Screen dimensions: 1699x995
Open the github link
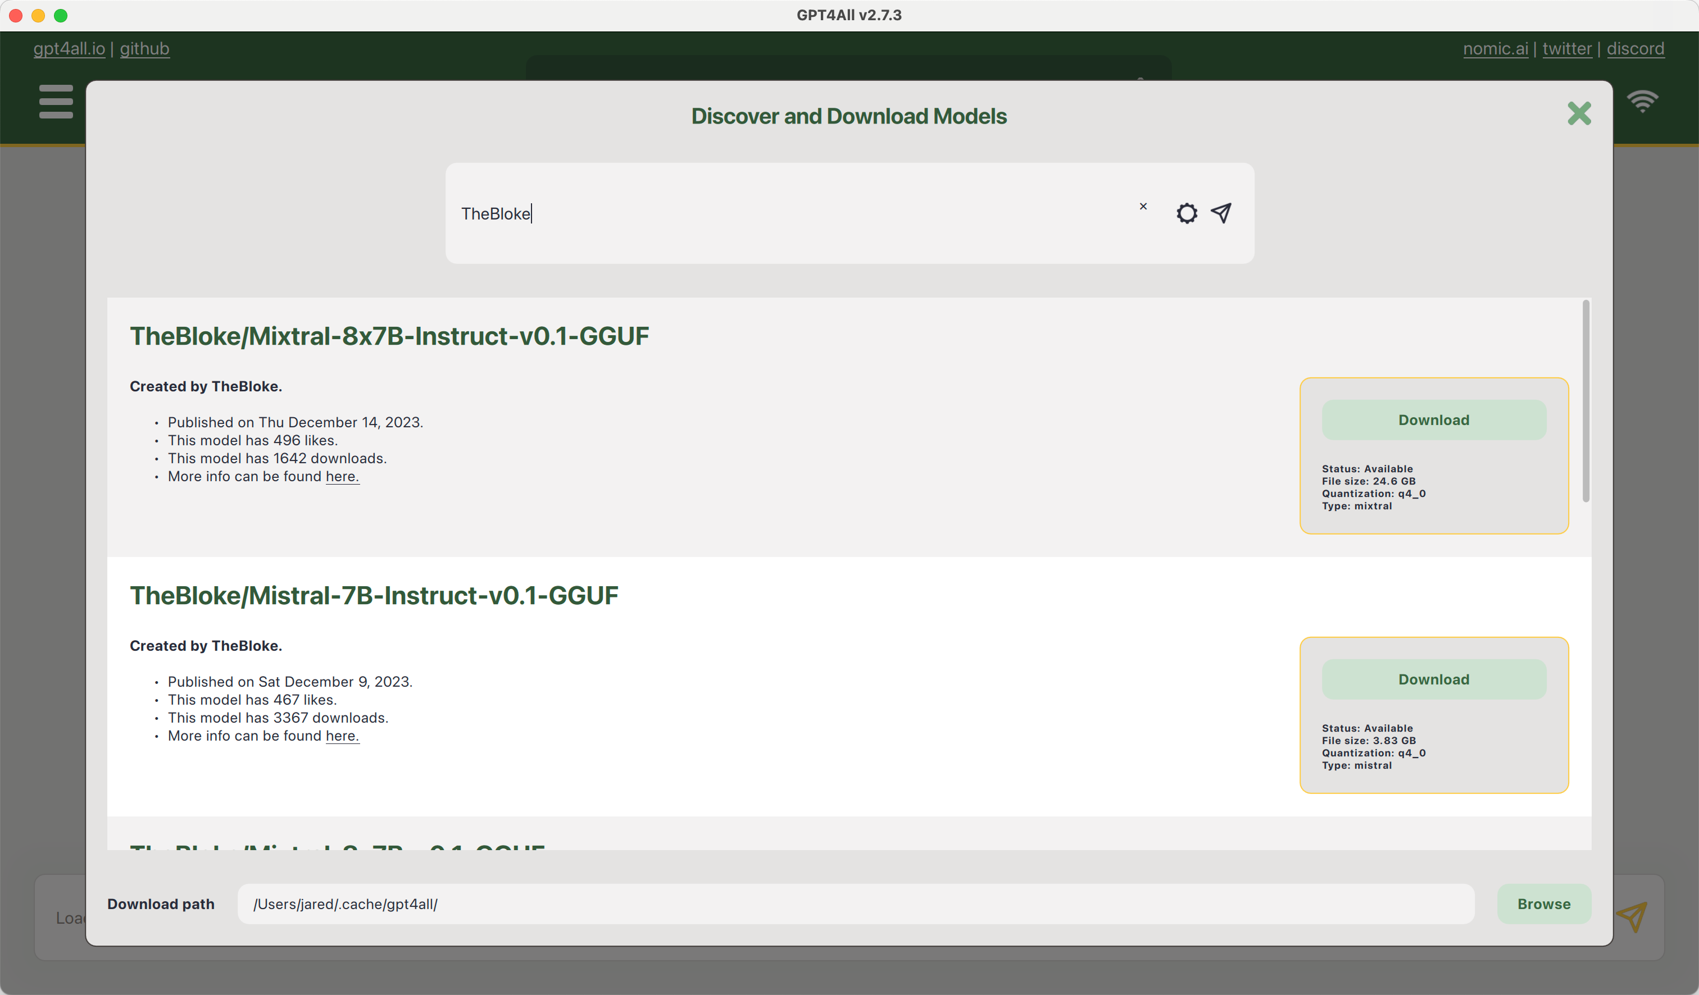tap(144, 48)
